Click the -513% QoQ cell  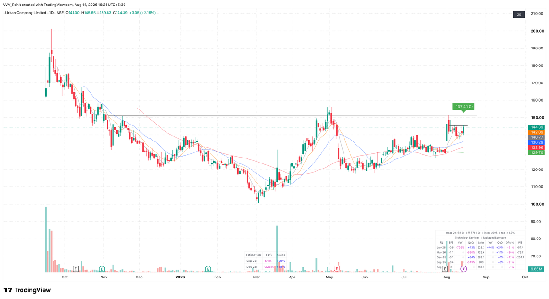tap(471, 262)
